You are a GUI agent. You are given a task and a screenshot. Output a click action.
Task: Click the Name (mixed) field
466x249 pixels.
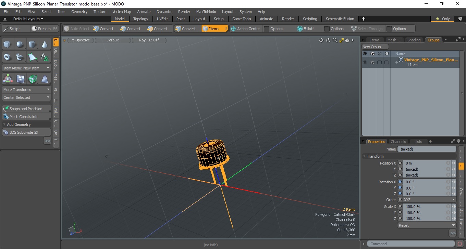click(x=427, y=149)
